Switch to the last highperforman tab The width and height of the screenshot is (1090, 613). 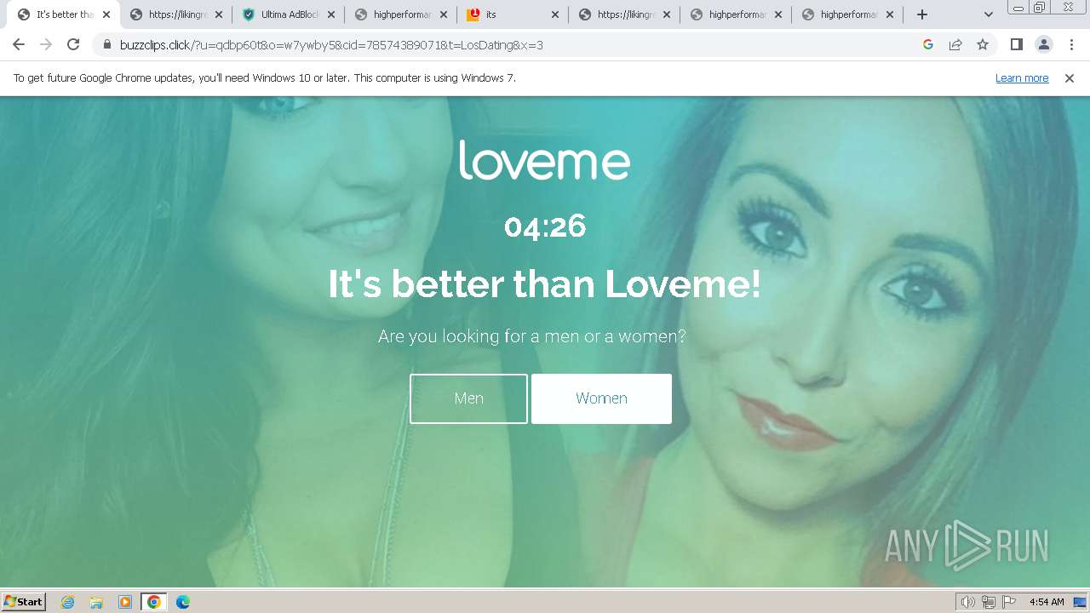click(849, 14)
